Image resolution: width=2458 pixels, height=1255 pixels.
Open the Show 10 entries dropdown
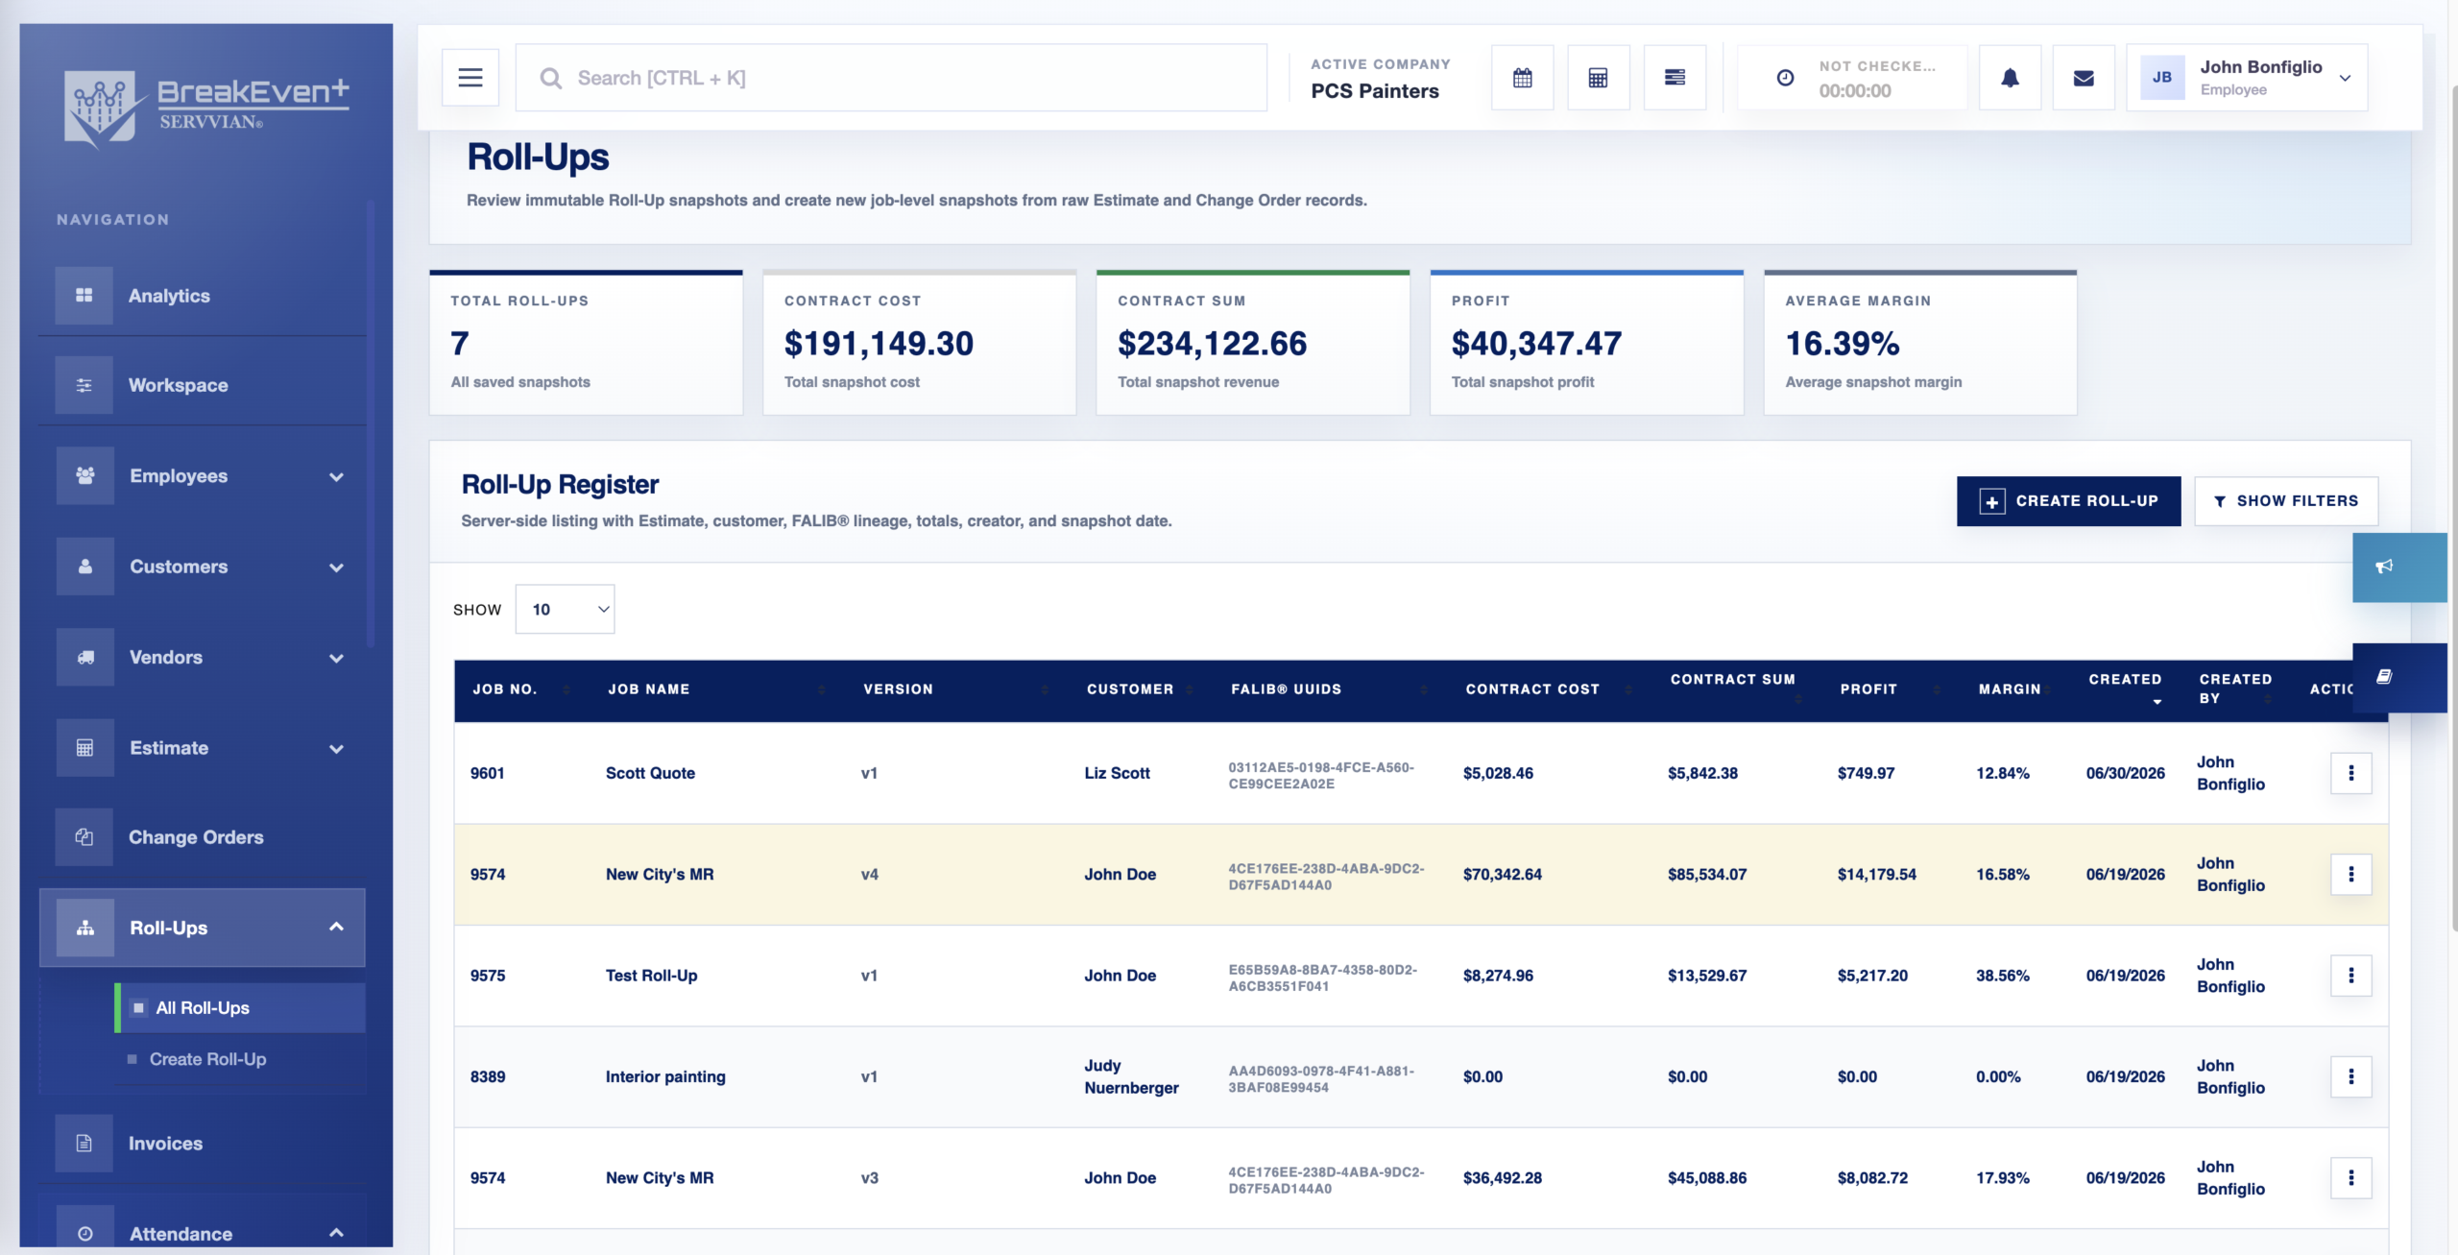coord(565,609)
